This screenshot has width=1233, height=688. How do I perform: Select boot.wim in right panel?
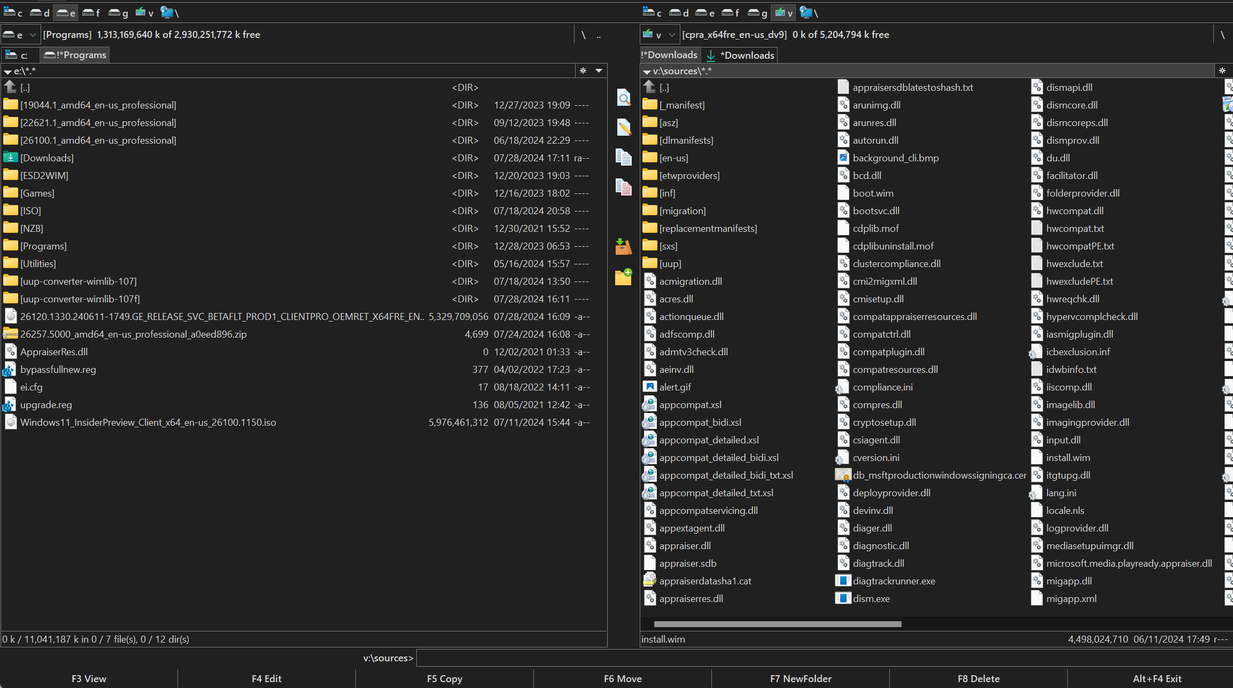tap(872, 193)
